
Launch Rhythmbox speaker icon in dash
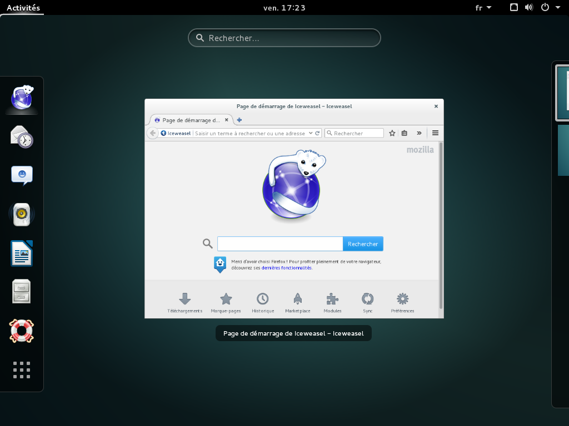point(22,214)
